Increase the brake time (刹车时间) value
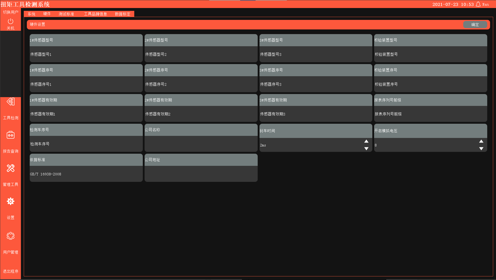The height and width of the screenshot is (280, 496). (366, 141)
